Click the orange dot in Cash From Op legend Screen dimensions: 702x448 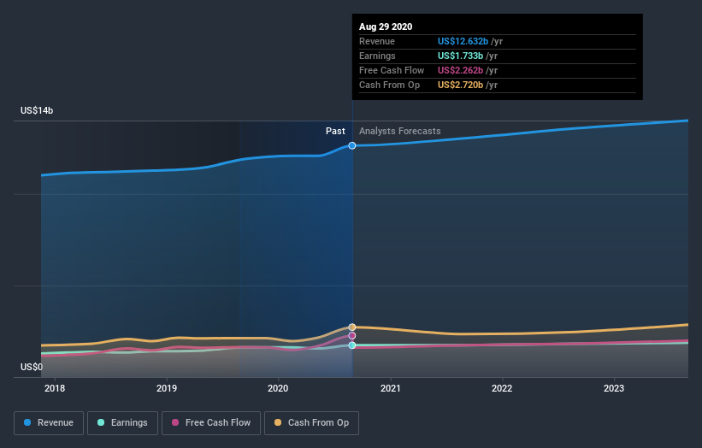tap(278, 422)
